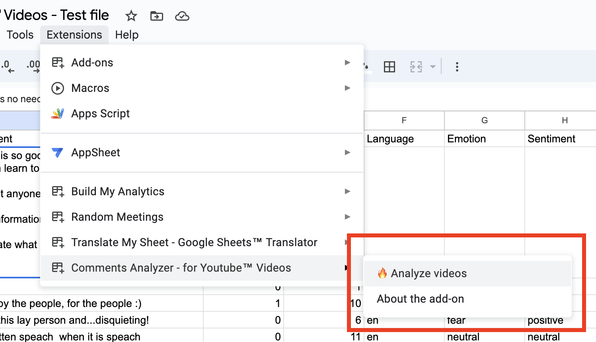This screenshot has height=342, width=596.
Task: Select Translate My Sheet add-on
Action: (x=194, y=242)
